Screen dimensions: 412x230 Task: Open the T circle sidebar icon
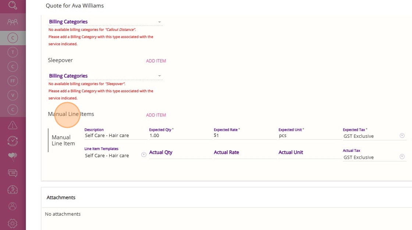(x=13, y=52)
